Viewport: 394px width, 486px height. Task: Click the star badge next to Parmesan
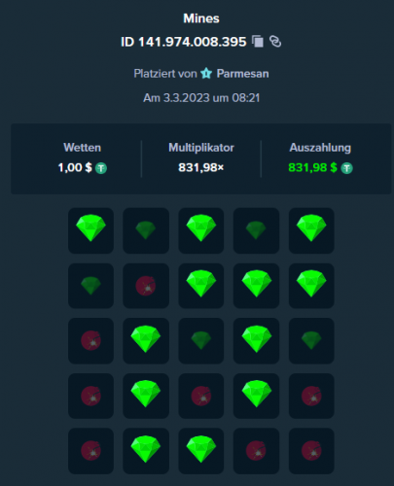(206, 74)
